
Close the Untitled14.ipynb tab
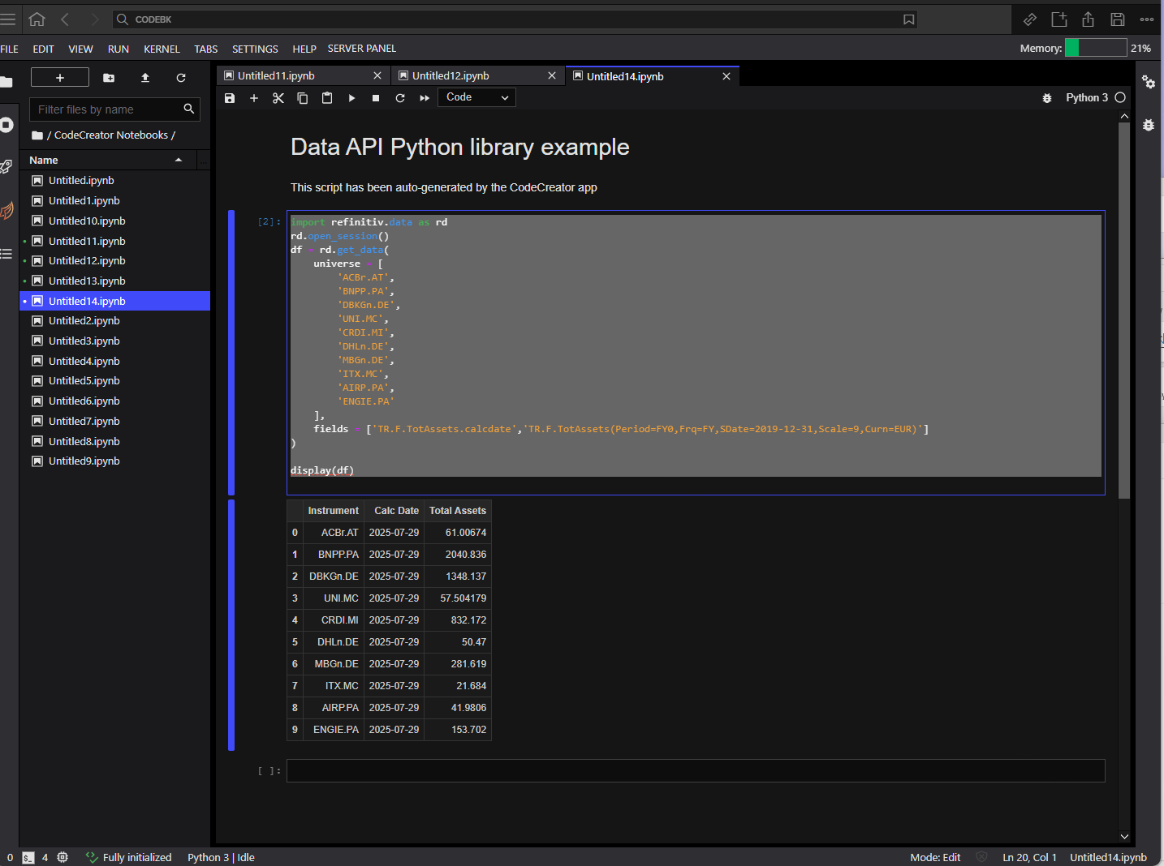point(726,76)
